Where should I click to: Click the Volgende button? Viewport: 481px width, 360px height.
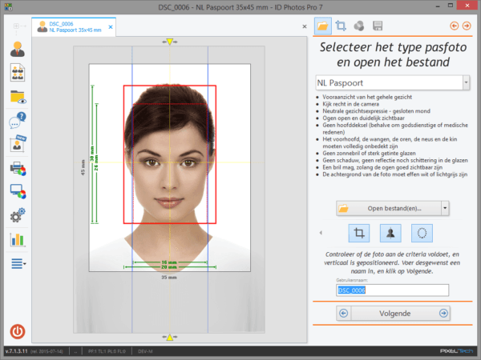tap(394, 313)
